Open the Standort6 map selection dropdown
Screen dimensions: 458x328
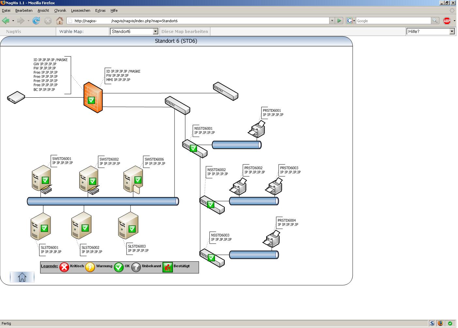[134, 31]
